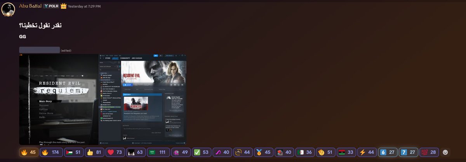Add a red heart reaction 73
466x162 pixels.
[x=115, y=152]
